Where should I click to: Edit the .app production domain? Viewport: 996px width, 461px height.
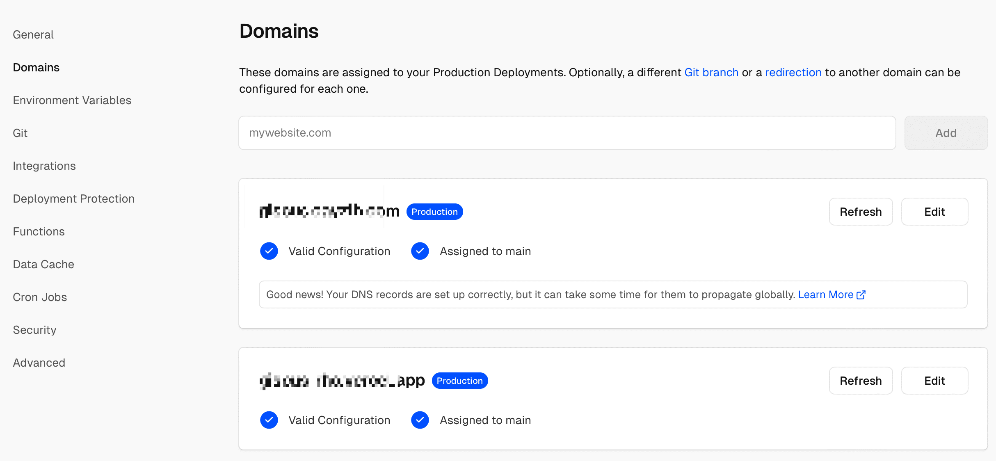(934, 381)
